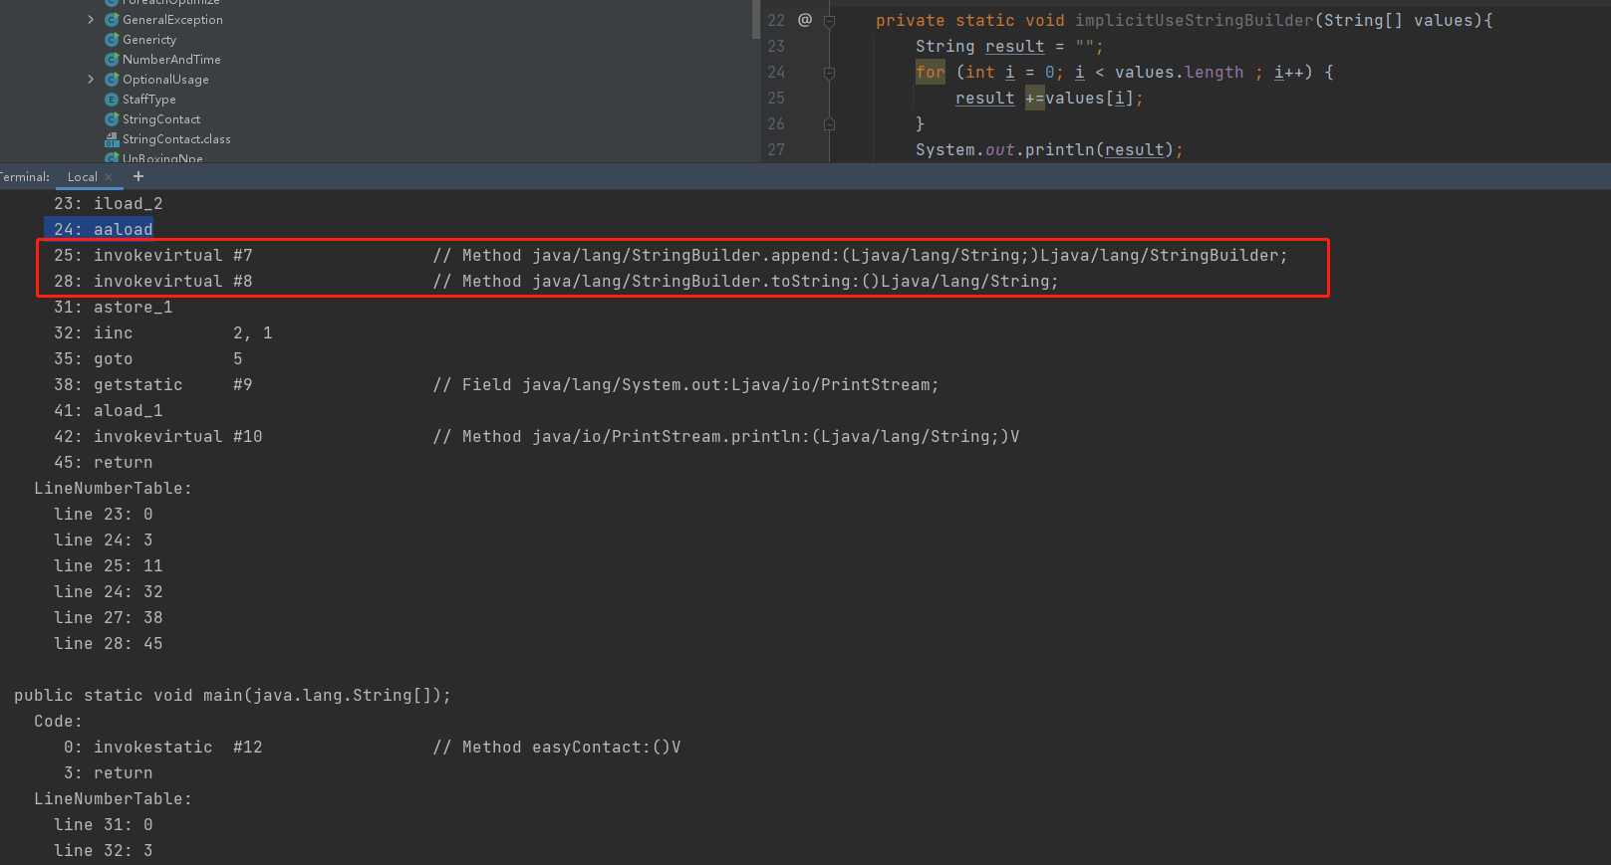
Task: Click method name implicitUseStringBuilder in editor
Action: pyautogui.click(x=1195, y=21)
